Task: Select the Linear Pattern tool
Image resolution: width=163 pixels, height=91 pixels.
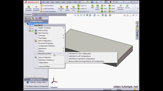Action: coord(97,7)
